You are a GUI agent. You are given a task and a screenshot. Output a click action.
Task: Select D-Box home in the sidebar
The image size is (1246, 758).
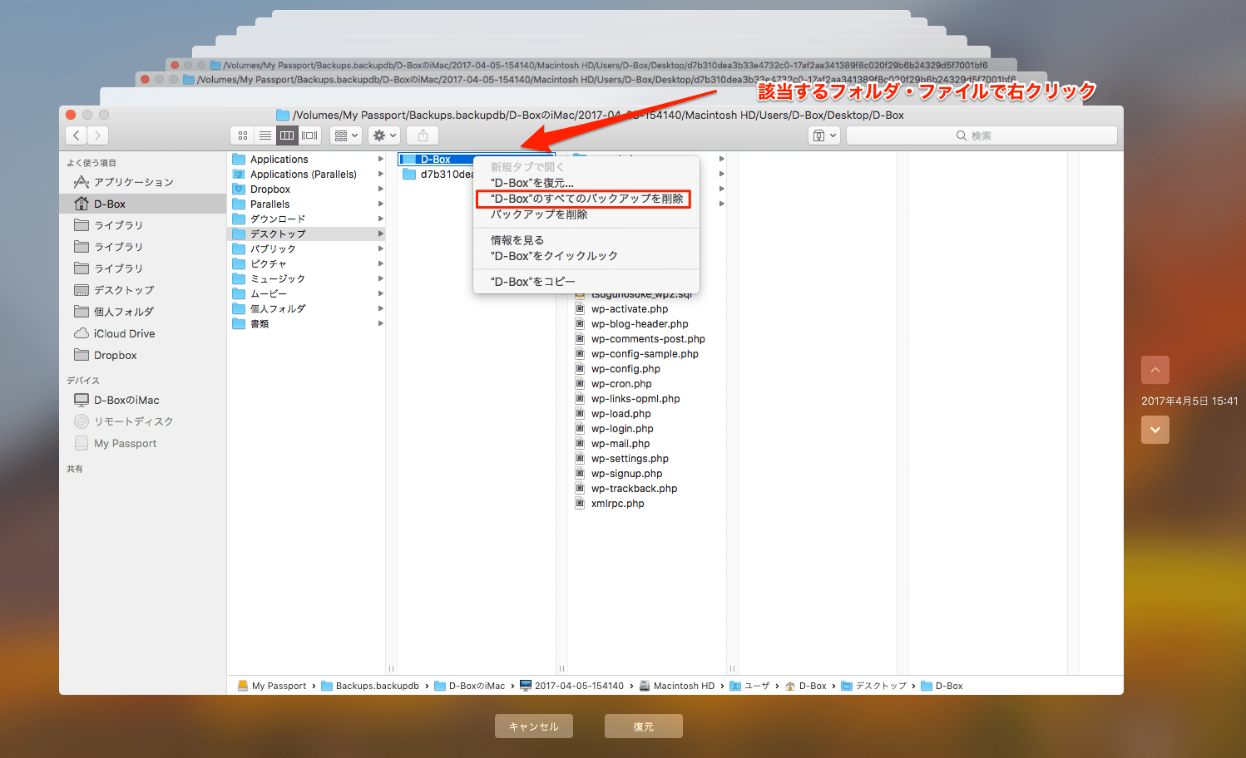tap(142, 204)
